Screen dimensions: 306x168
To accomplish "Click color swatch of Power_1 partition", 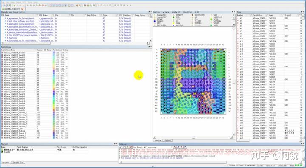I will click(x=54, y=133).
